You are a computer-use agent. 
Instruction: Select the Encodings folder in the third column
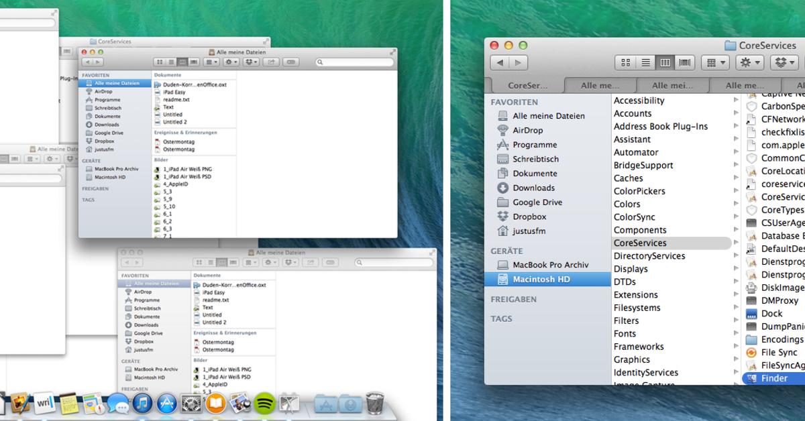pyautogui.click(x=775, y=340)
